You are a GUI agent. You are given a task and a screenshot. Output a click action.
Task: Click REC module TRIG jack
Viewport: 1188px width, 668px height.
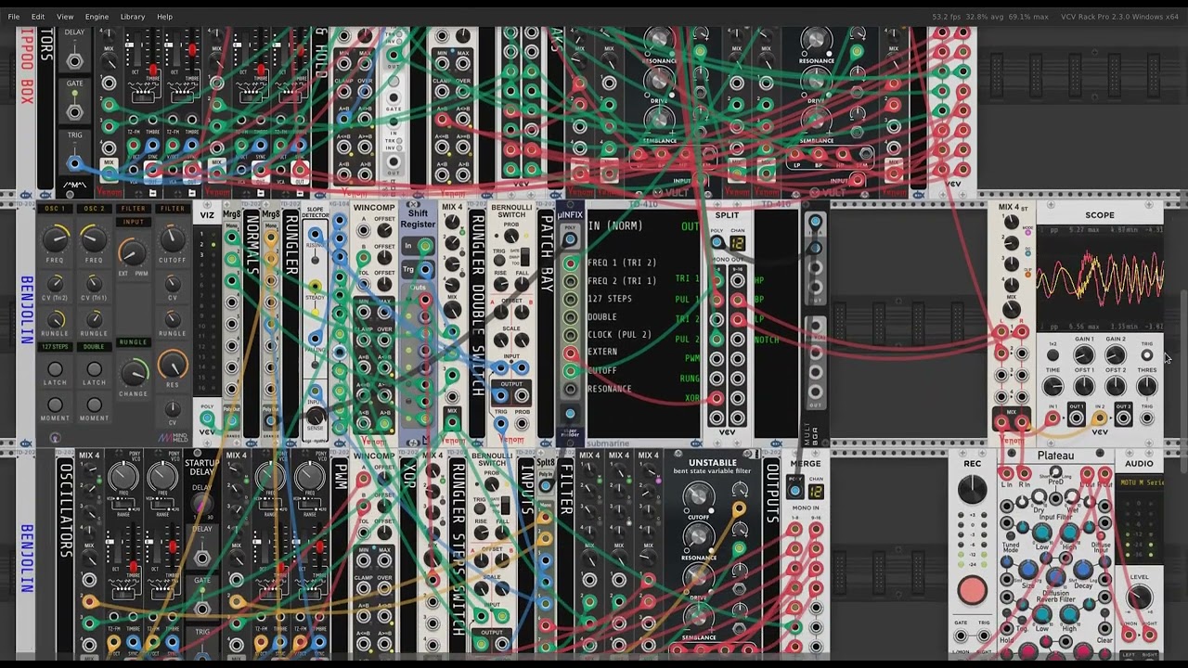point(984,636)
